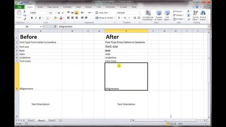
Task: Click Delete cells button
Action: 178,15
